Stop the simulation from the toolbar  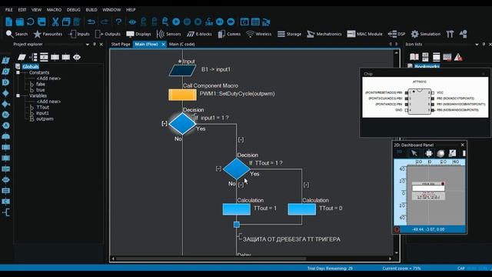198,22
